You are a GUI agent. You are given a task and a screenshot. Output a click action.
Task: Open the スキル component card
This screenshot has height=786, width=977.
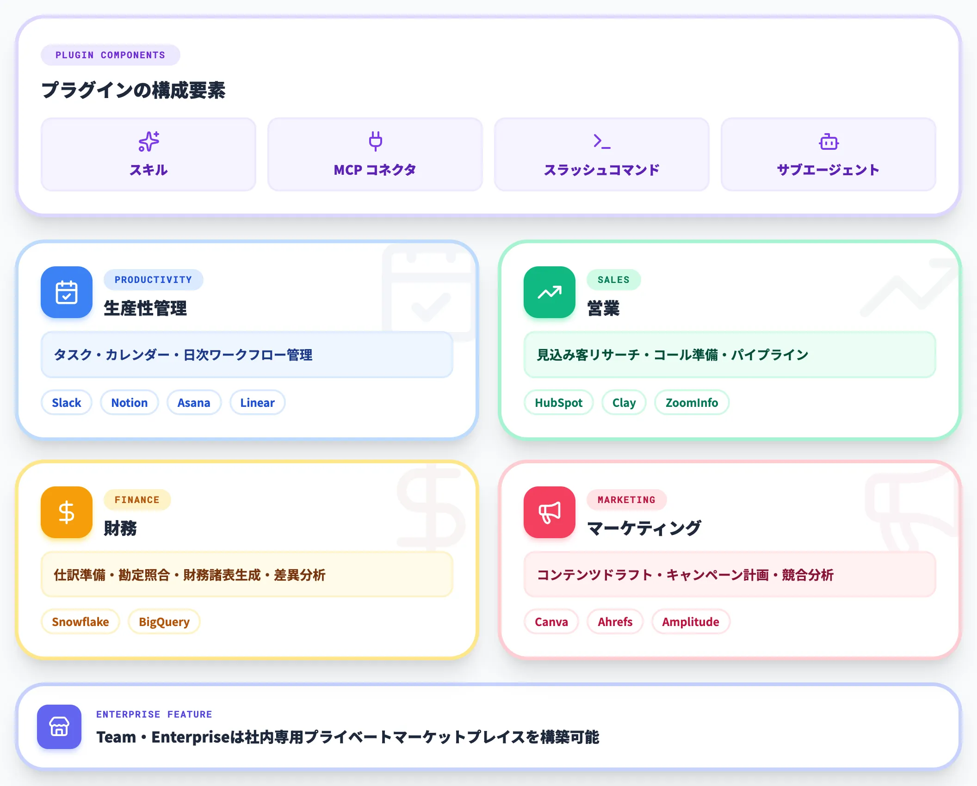tap(148, 154)
